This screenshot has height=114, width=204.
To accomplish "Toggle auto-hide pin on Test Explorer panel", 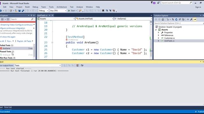I will pyautogui.click(x=31, y=16).
